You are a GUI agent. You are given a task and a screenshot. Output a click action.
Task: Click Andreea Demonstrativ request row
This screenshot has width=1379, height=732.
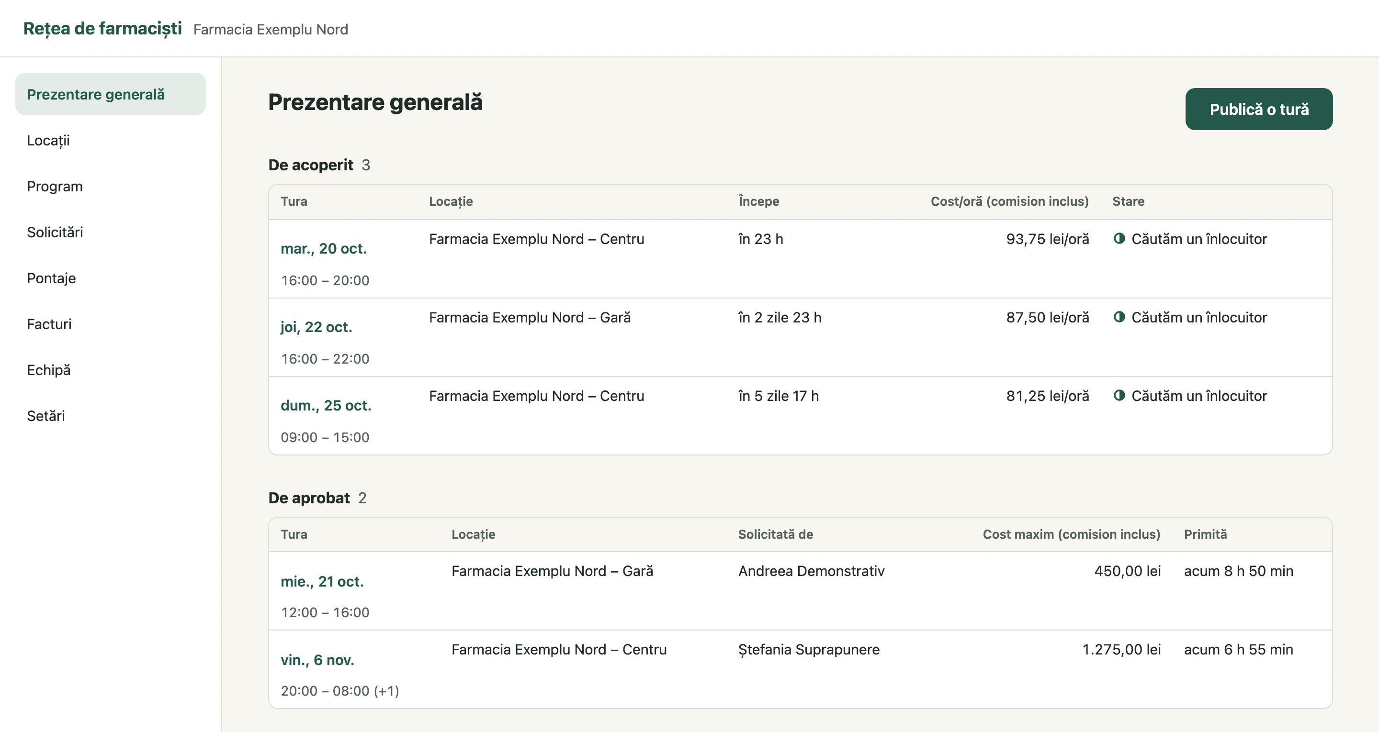tap(800, 591)
